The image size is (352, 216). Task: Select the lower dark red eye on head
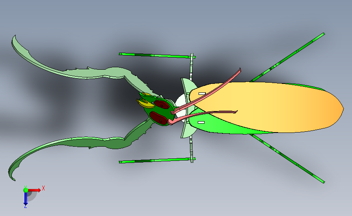pos(158,118)
